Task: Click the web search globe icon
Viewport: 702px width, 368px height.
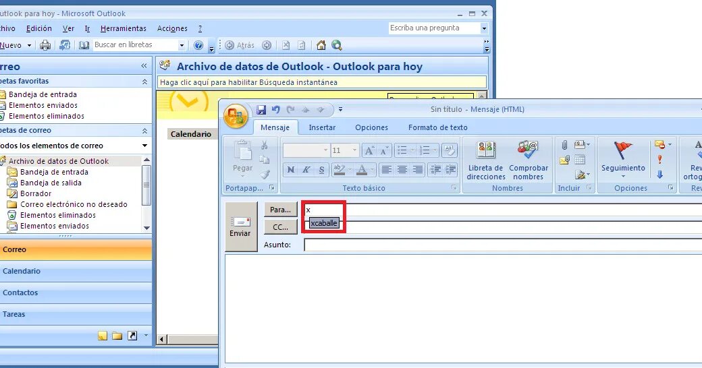Action: [x=337, y=45]
